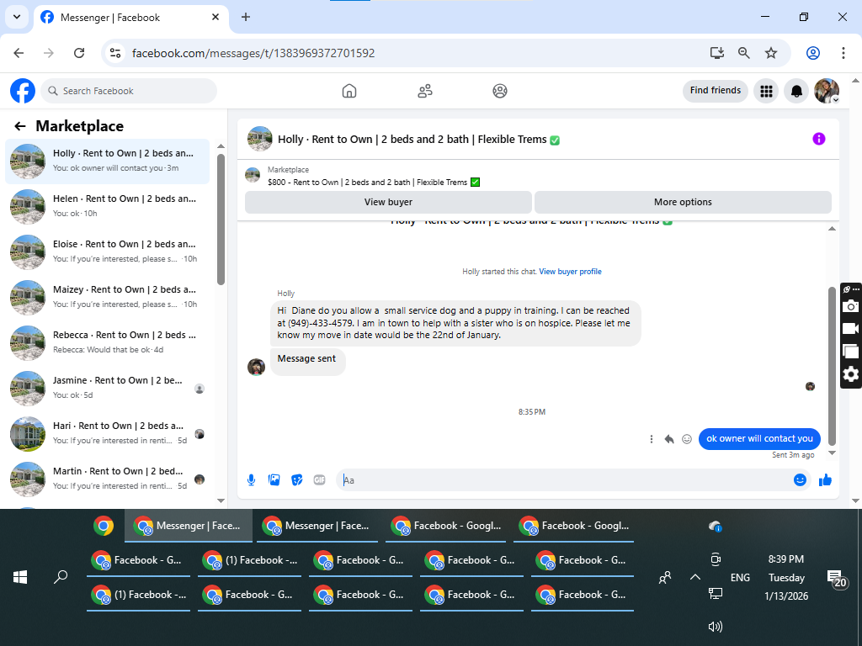Open Holly's Rent to Own conversation
The image size is (862, 646).
click(107, 161)
